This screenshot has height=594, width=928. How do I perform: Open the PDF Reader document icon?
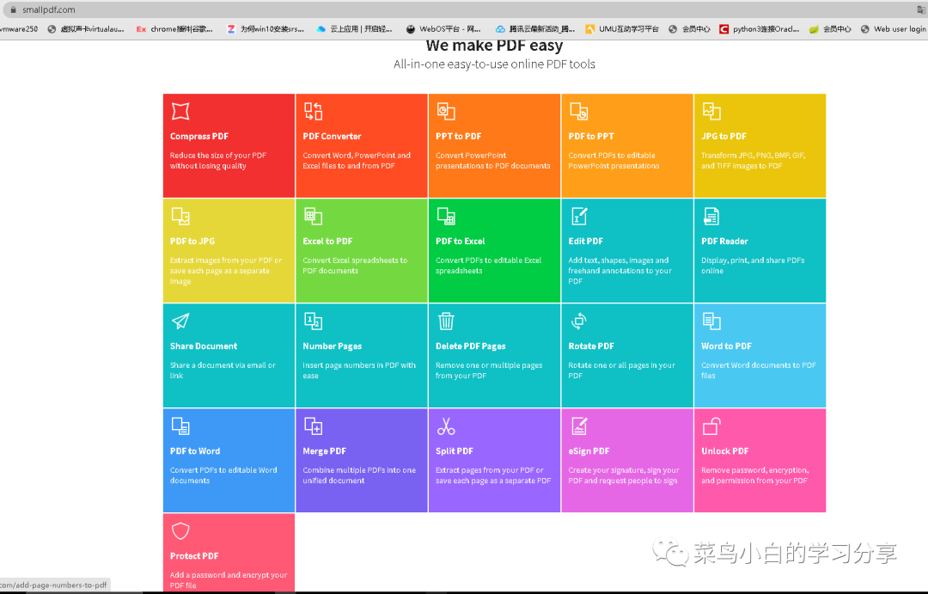click(x=711, y=216)
